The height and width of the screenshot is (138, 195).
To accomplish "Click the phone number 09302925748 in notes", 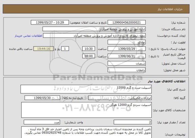I will 51,133.
